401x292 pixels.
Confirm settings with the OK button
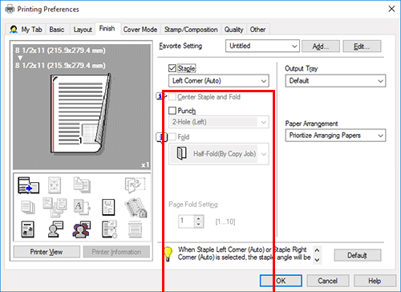281,281
